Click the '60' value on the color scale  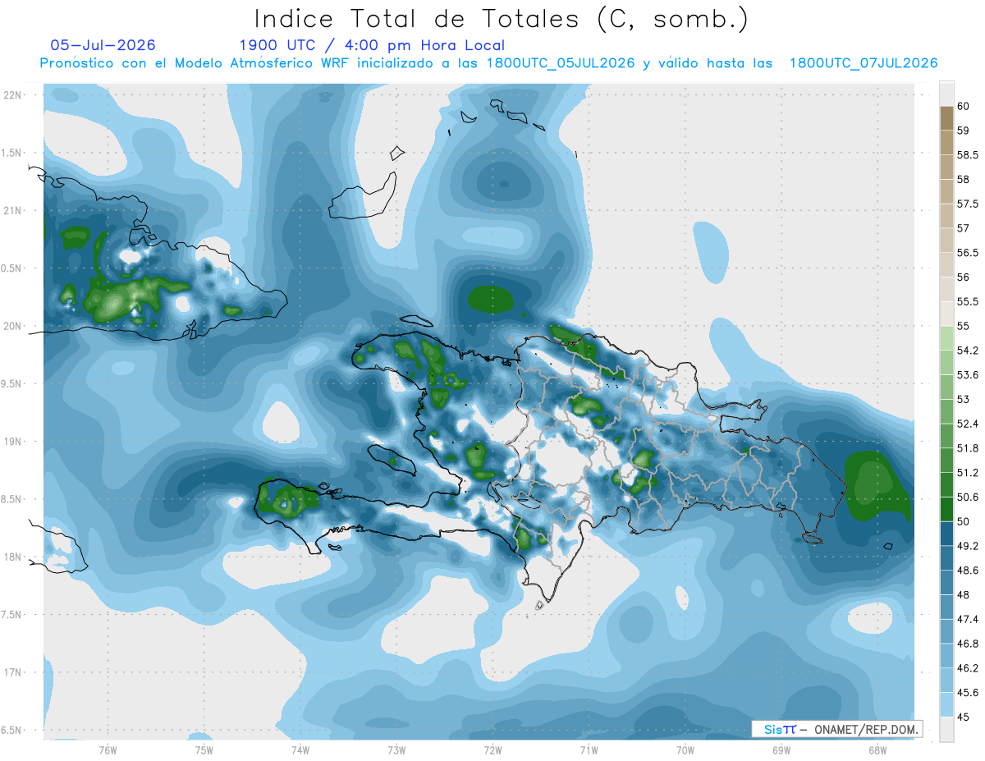point(964,106)
